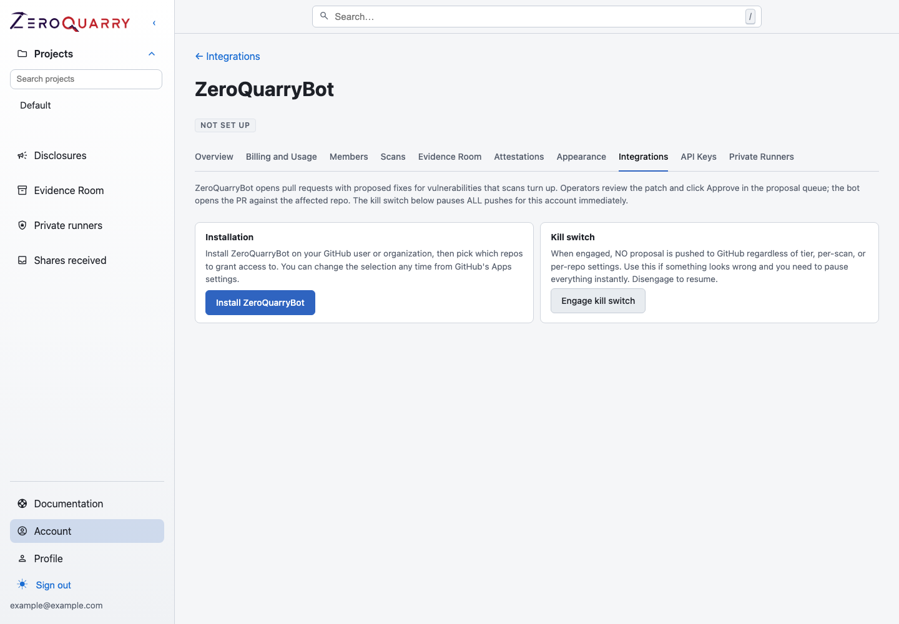Open the Profile page

48,558
